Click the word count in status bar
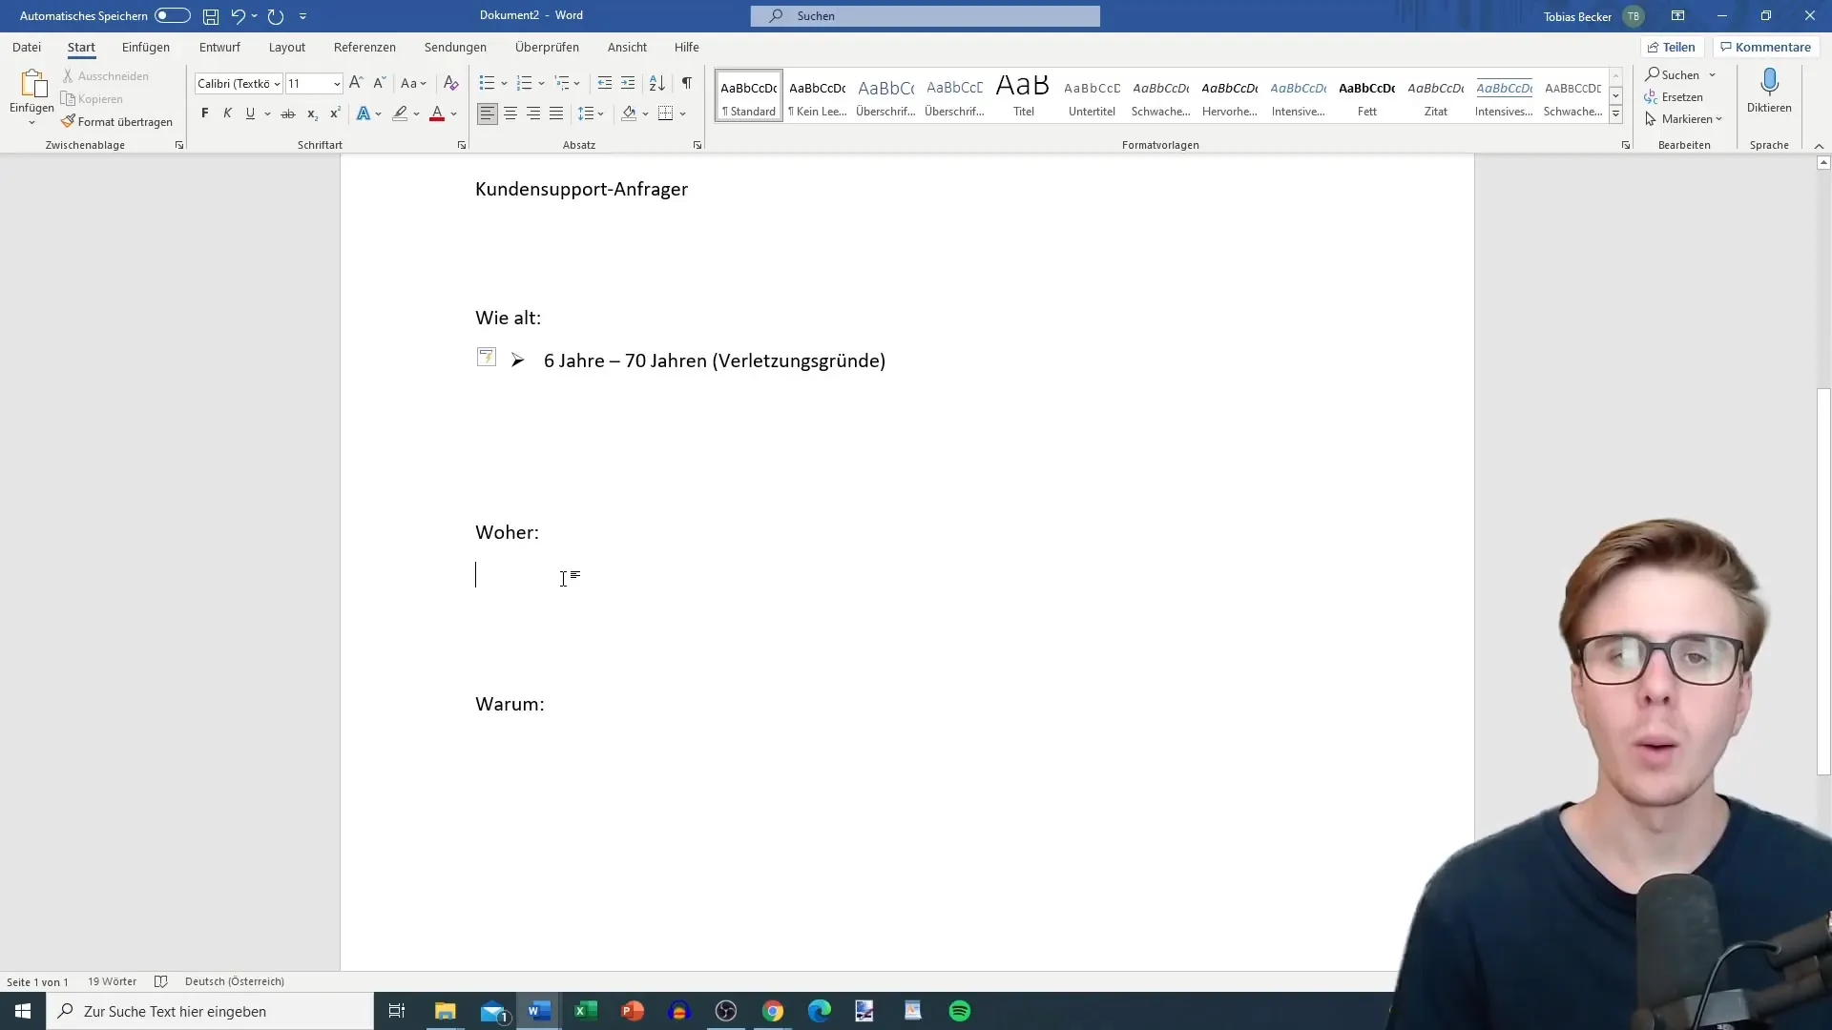1832x1030 pixels. coord(113,981)
